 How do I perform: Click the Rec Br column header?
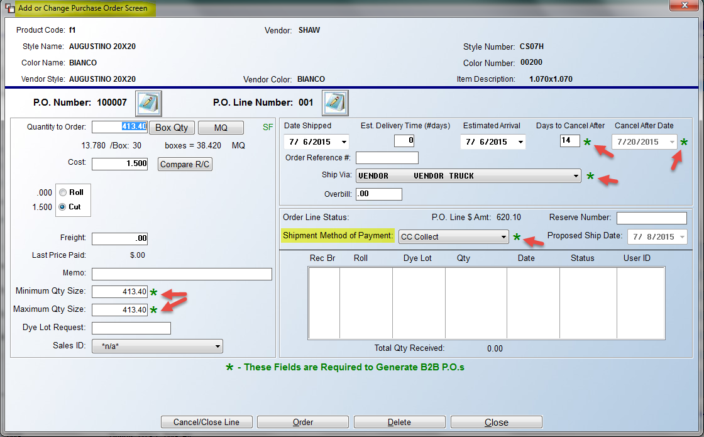(x=322, y=258)
